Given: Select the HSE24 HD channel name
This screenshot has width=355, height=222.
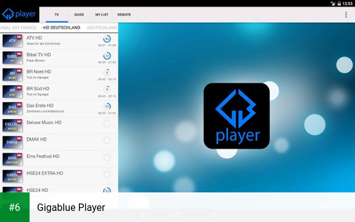Looking at the screenshot, I should (38, 190).
